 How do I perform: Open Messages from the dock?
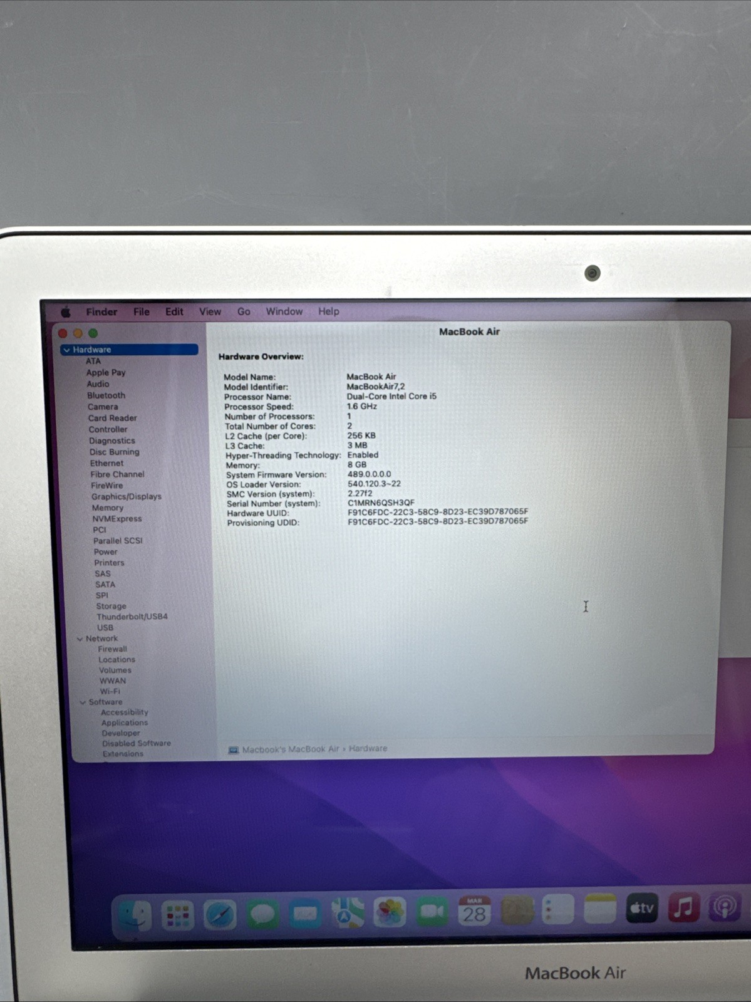pyautogui.click(x=262, y=914)
